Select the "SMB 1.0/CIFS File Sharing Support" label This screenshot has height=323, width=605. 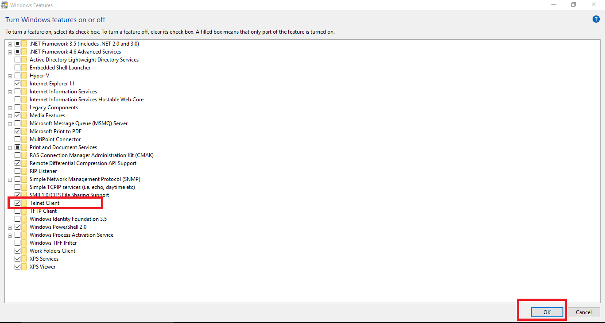click(69, 195)
